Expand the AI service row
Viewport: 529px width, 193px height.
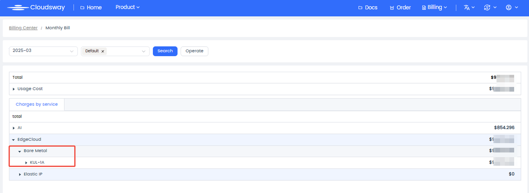[x=14, y=128]
